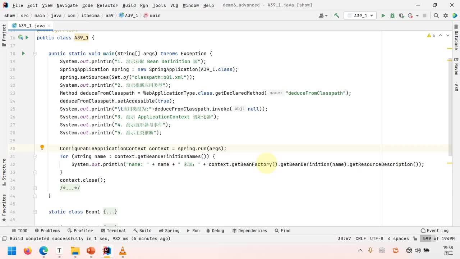Run A39_1 with the green play icon
The height and width of the screenshot is (259, 460).
[x=383, y=15]
